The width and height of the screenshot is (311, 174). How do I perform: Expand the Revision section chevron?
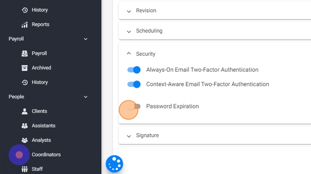[129, 11]
